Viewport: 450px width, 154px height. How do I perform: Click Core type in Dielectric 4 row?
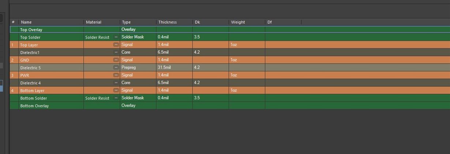coord(126,83)
